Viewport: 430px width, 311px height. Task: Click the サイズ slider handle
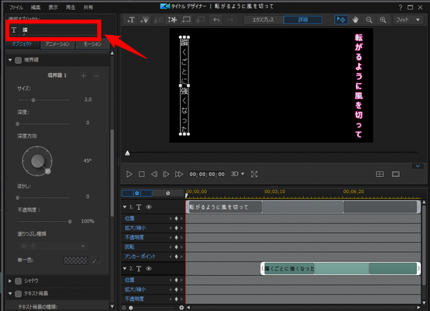tap(34, 100)
